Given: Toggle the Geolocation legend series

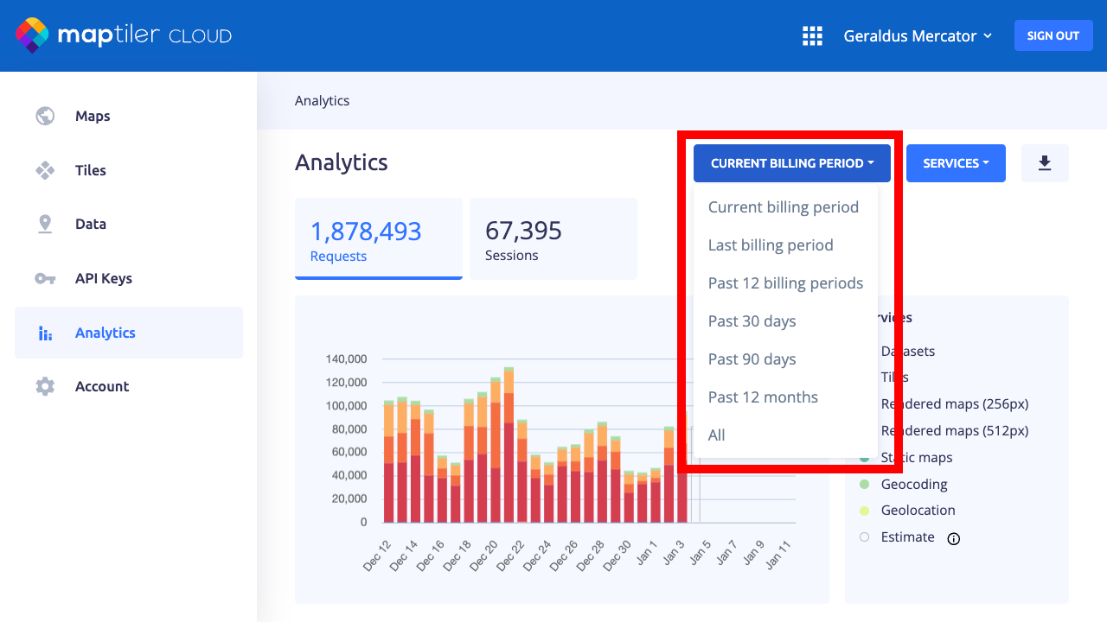Looking at the screenshot, I should click(917, 511).
